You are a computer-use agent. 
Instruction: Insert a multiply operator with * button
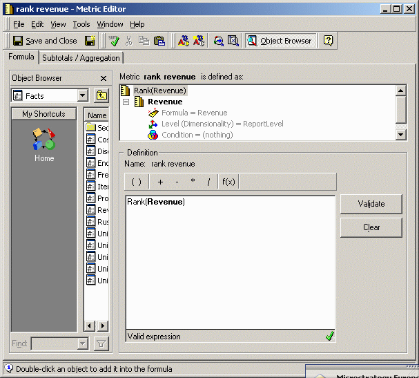pyautogui.click(x=193, y=182)
